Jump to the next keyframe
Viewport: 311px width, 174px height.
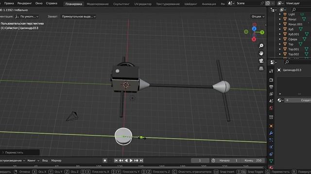pos(136,160)
